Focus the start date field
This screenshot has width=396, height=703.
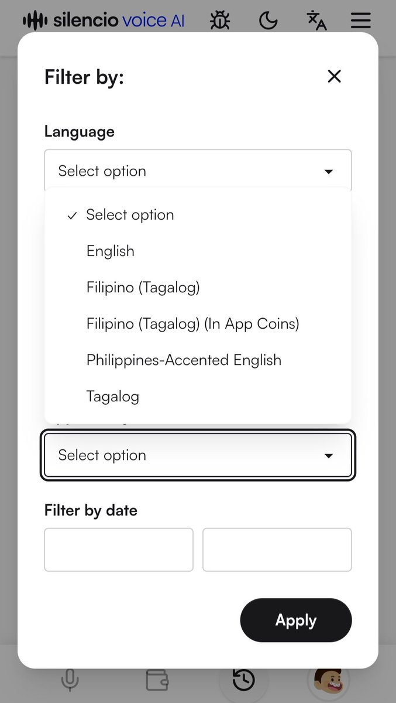[119, 550]
